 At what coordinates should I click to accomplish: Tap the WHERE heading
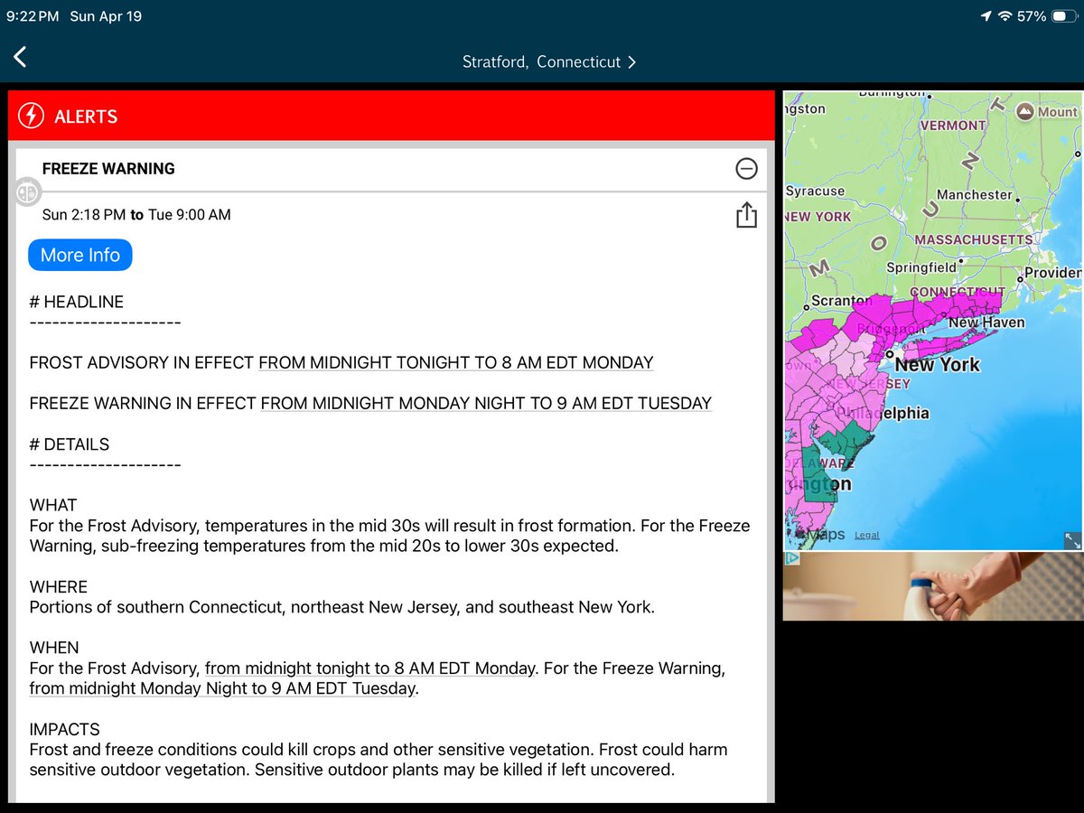[x=59, y=587]
